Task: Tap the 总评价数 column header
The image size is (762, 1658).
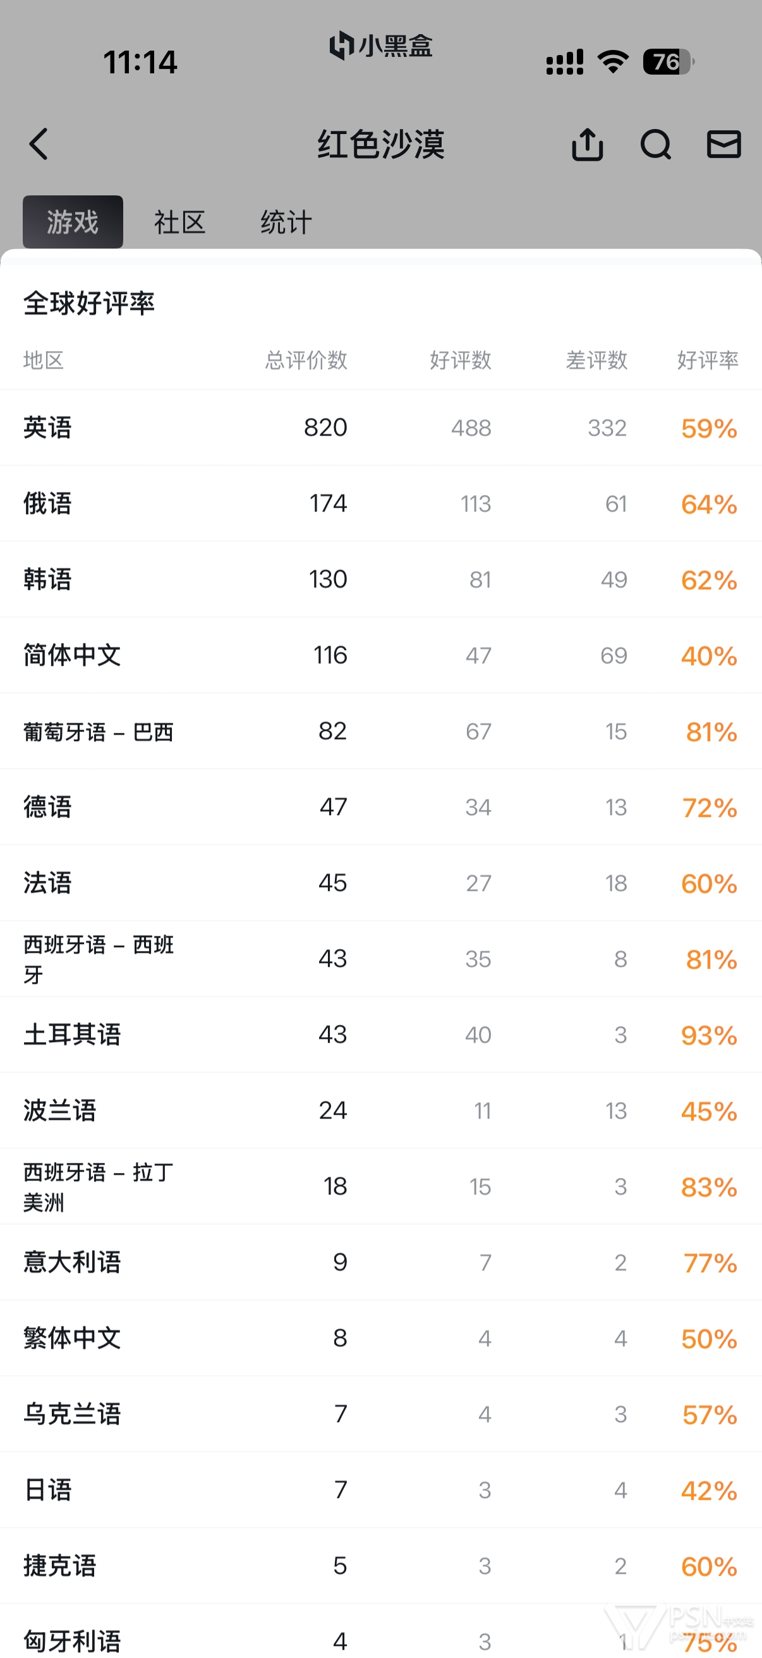Action: tap(306, 360)
